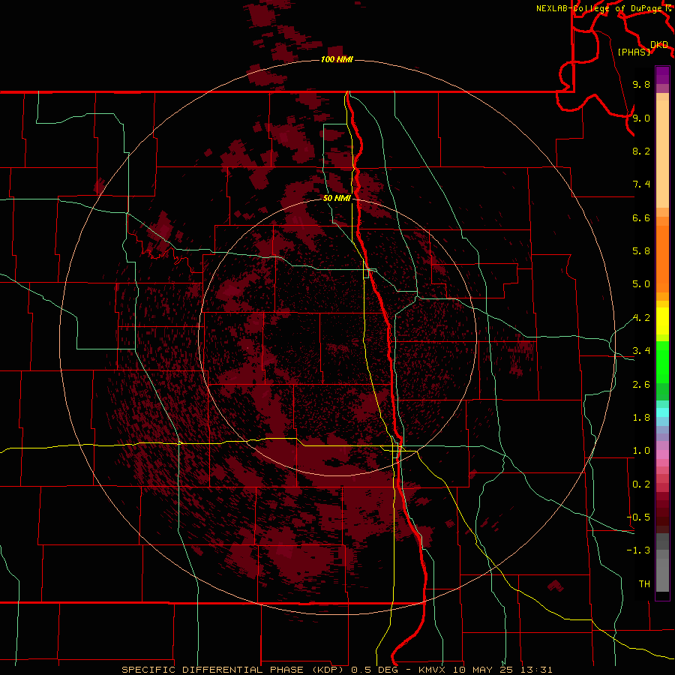This screenshot has width=675, height=675.
Task: Click the 5.8 scale value
Action: tap(641, 251)
